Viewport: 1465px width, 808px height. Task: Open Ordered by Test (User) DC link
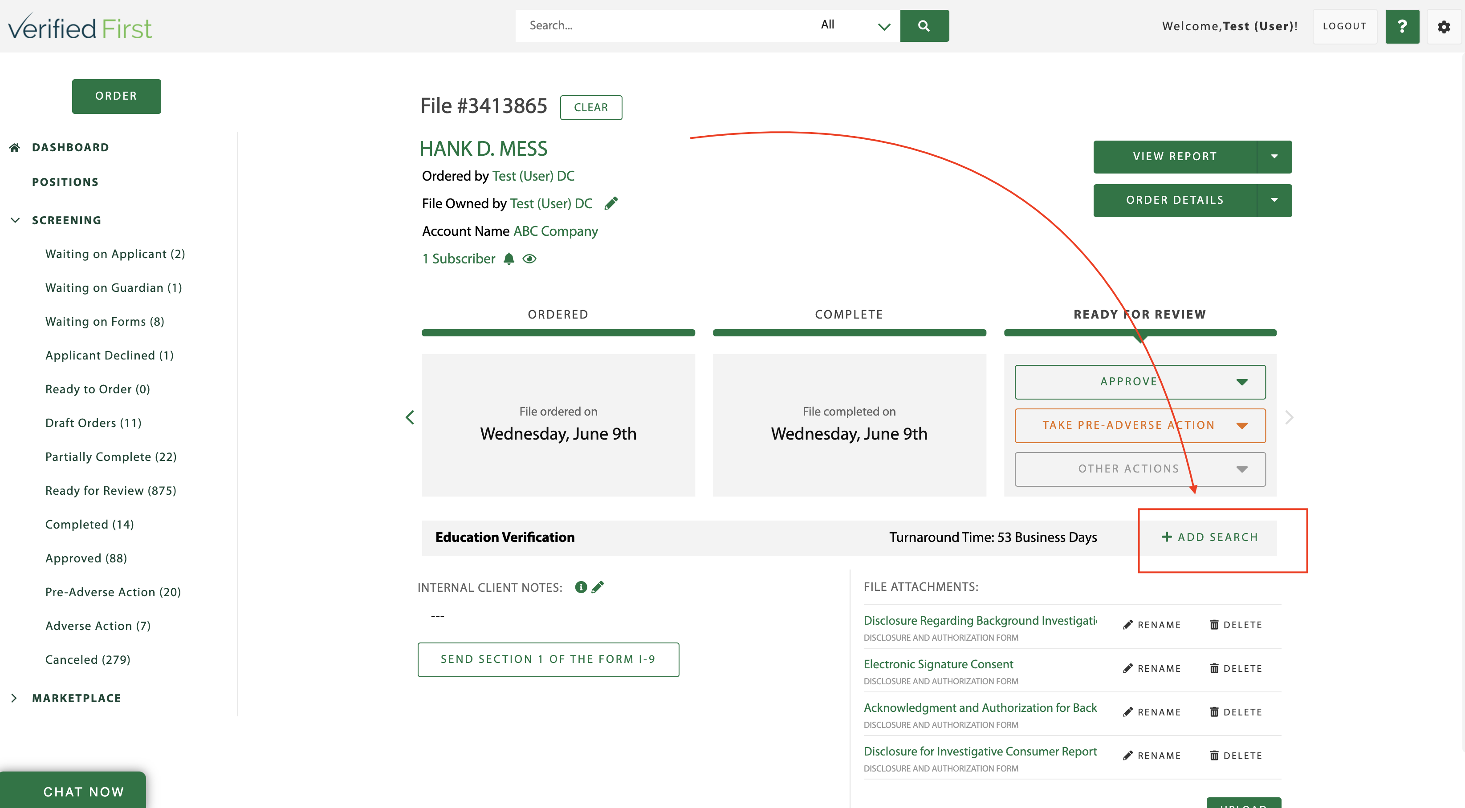tap(533, 176)
